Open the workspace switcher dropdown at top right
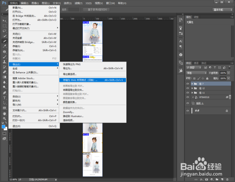This screenshot has width=235, height=182. pyautogui.click(x=222, y=10)
